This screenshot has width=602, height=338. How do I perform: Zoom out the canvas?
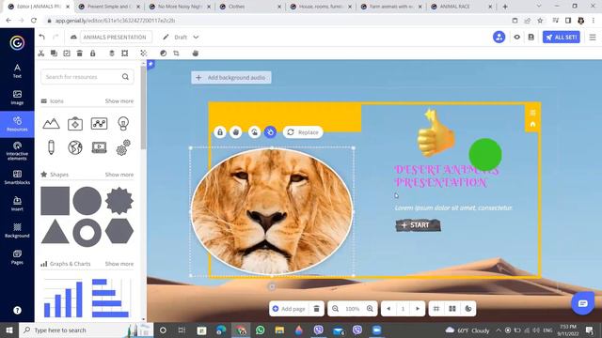(335, 309)
